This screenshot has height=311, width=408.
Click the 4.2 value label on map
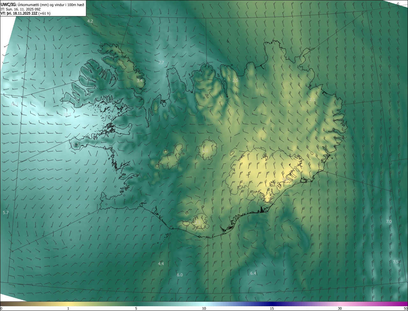(x=90, y=21)
